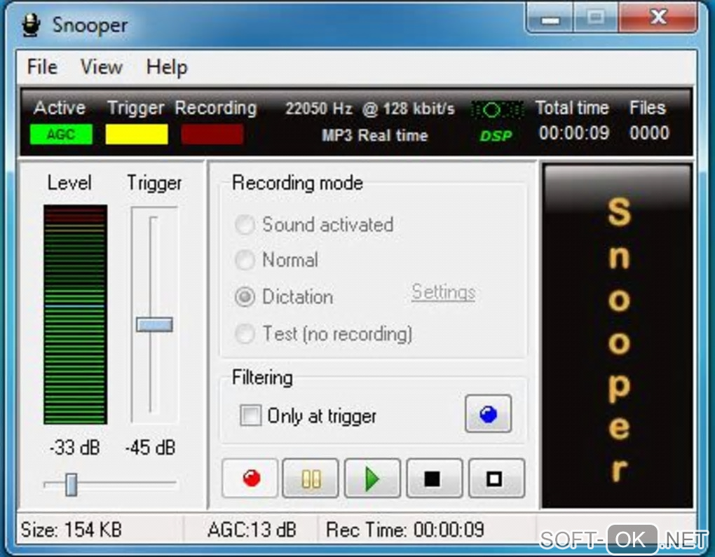The width and height of the screenshot is (715, 557).
Task: Click the -33 dB level value
Action: point(75,447)
